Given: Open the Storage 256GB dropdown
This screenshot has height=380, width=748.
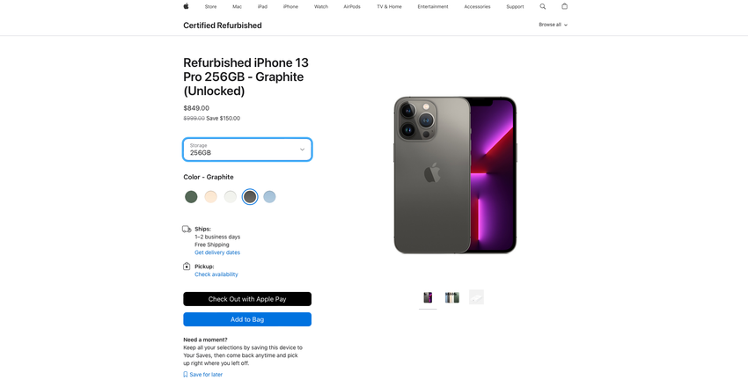Looking at the screenshot, I should click(247, 150).
